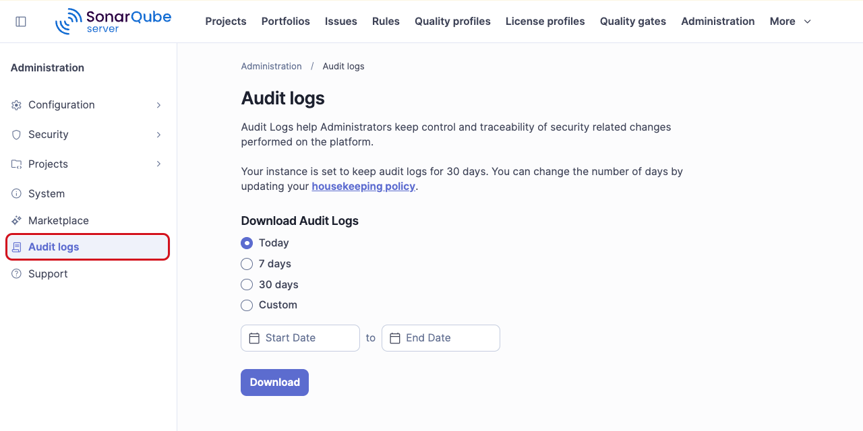Click the SonarQube server logo

pyautogui.click(x=113, y=21)
